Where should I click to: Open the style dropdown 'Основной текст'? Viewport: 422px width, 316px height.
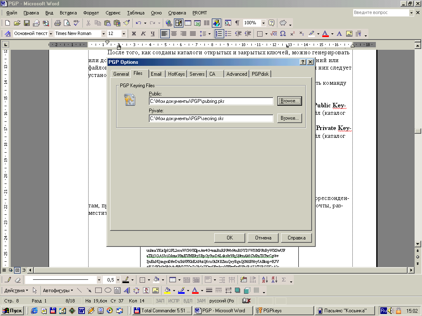coord(51,34)
